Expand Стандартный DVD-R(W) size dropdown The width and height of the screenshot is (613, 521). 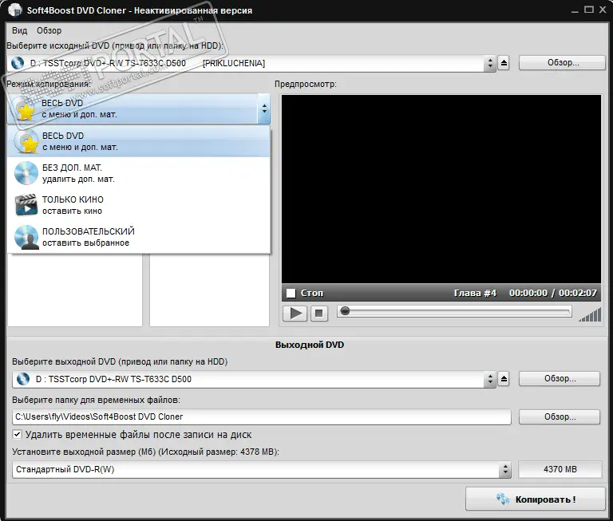coord(504,470)
